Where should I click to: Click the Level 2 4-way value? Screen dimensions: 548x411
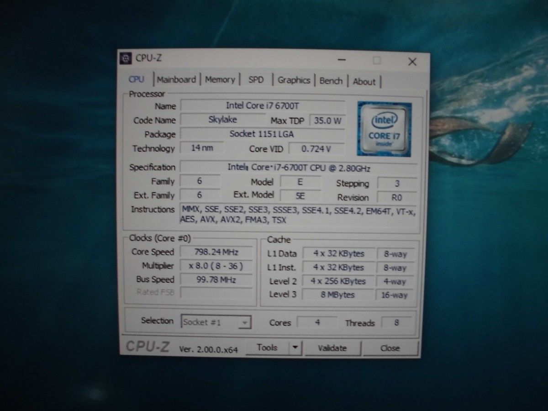click(395, 282)
